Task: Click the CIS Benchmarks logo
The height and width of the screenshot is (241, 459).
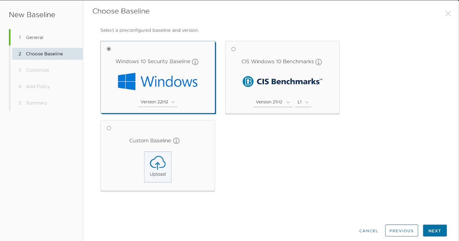Action: 282,81
